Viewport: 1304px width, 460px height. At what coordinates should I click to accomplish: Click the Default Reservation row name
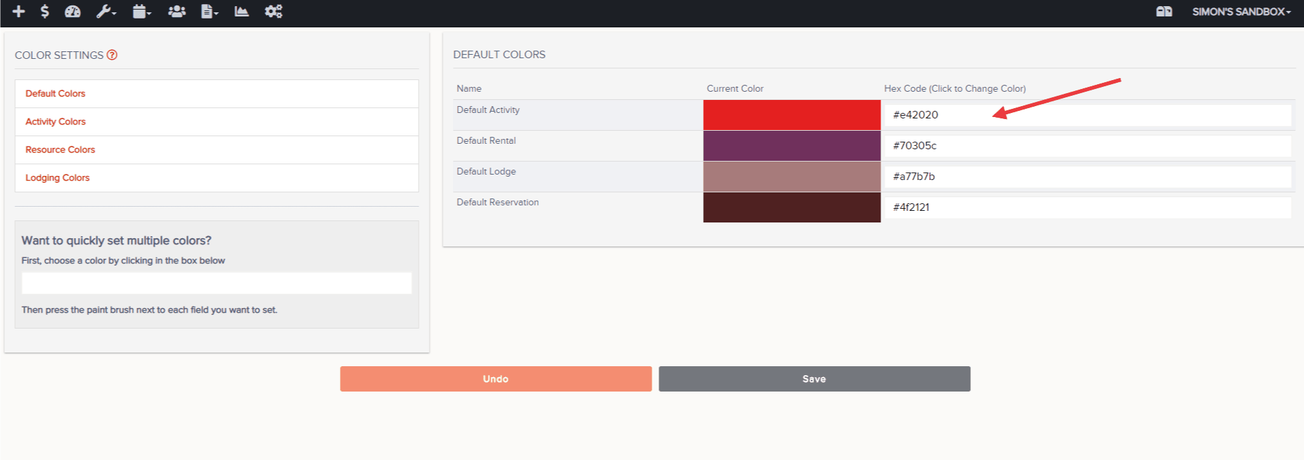497,202
